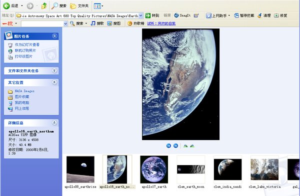Select the apollo08_earthrise thumbnail
This screenshot has height=196, width=300.
(80, 170)
